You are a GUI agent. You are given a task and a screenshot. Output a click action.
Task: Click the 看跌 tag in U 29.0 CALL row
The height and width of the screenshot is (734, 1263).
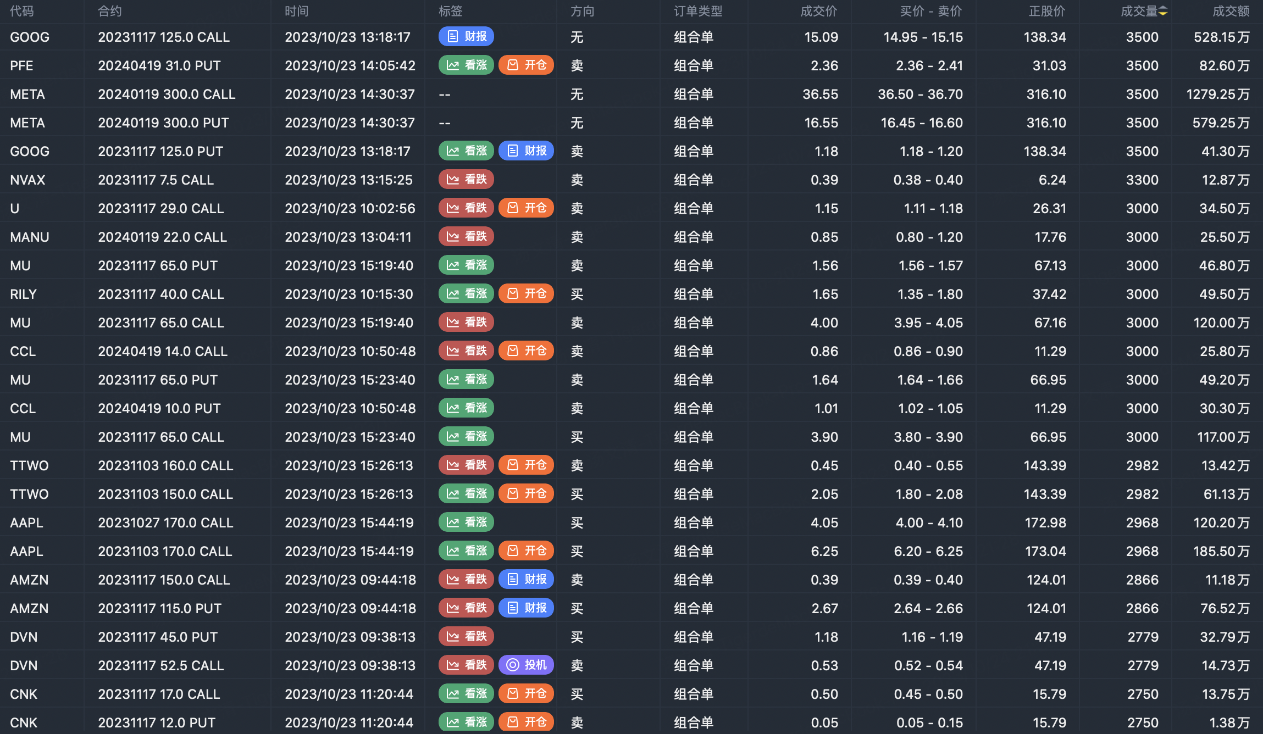pyautogui.click(x=466, y=208)
